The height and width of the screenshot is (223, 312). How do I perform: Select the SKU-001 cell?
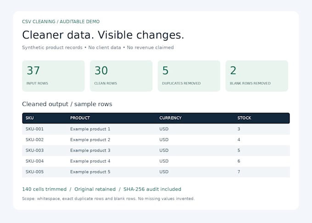click(34, 129)
